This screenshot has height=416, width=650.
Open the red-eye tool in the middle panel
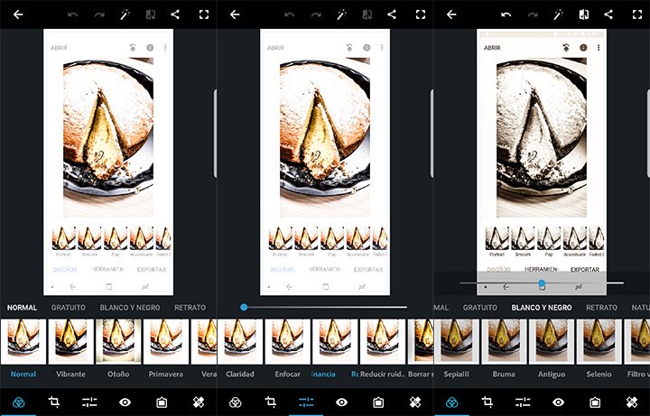click(341, 402)
